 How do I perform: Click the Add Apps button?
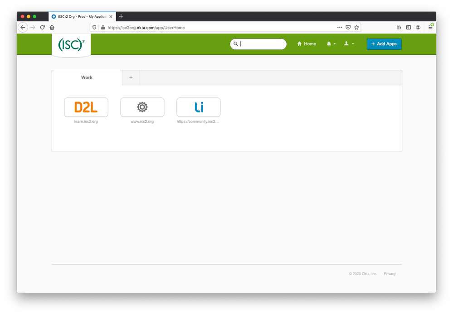384,44
